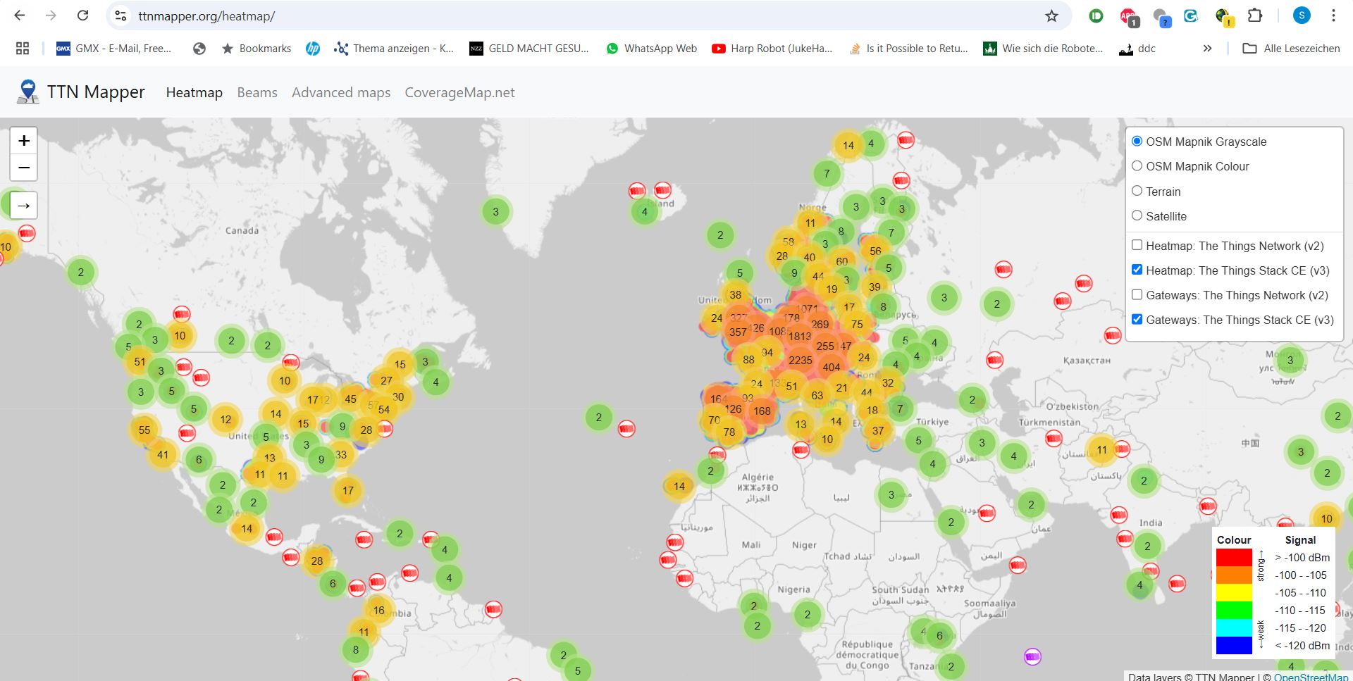Screen dimensions: 1353x681
Task: Open the browser extensions puzzle icon
Action: 1256,15
